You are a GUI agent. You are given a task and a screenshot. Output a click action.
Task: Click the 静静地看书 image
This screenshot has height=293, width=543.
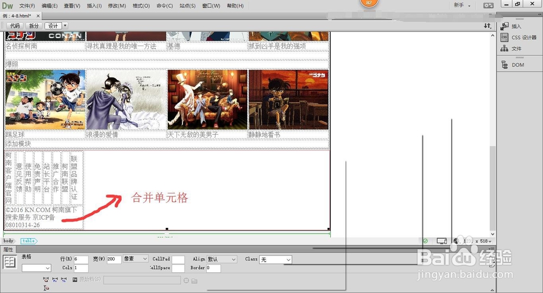click(288, 100)
